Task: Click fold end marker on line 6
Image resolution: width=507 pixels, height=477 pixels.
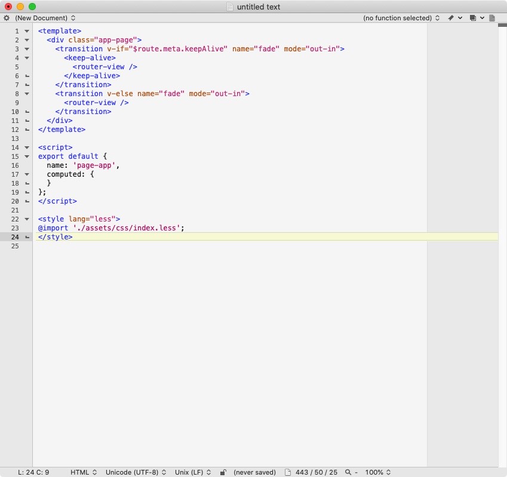Action: click(x=27, y=76)
